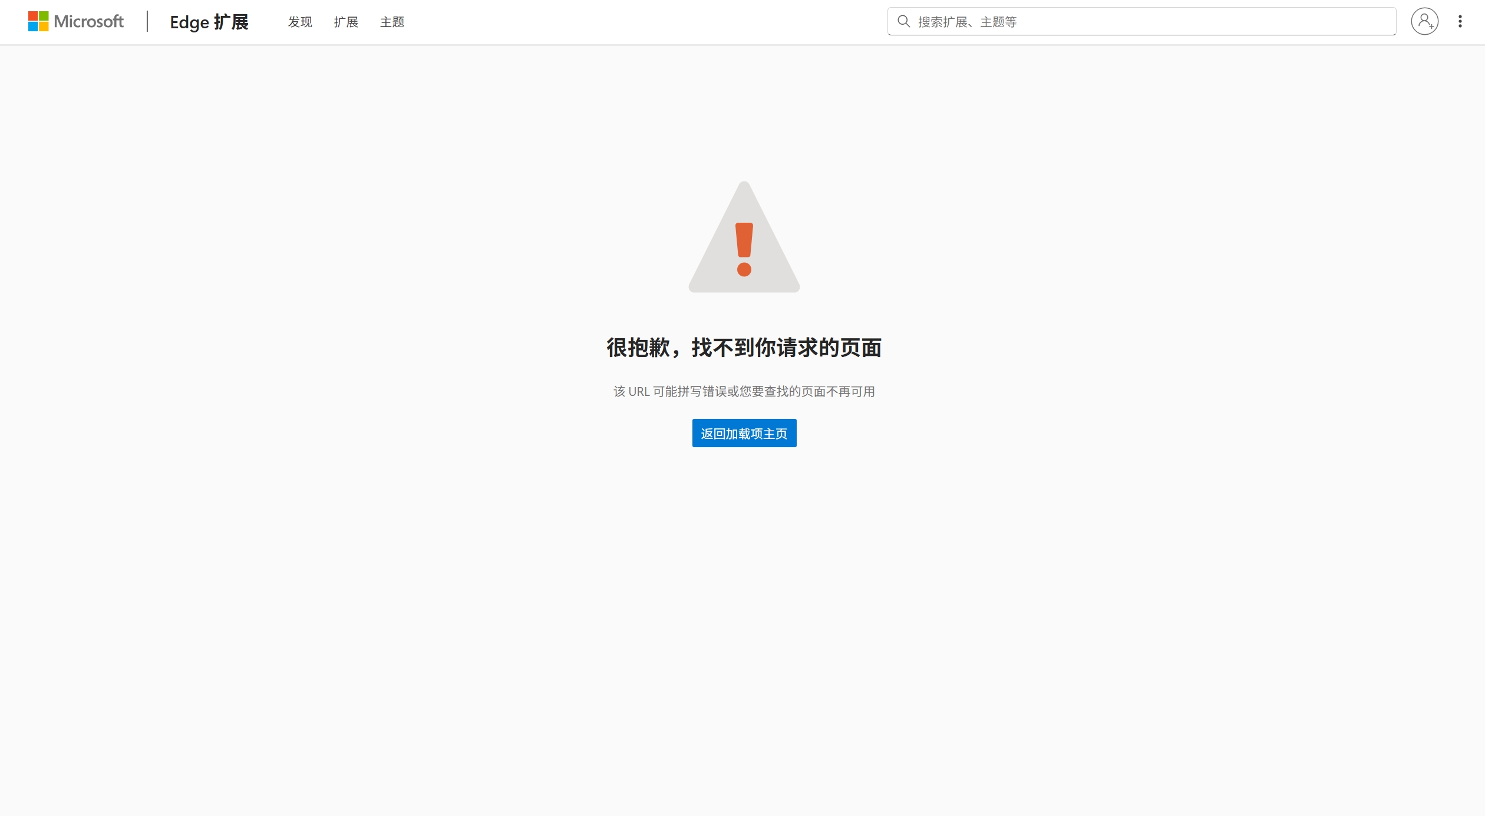The width and height of the screenshot is (1485, 816).
Task: Click the orange dot under exclamation bar
Action: click(744, 270)
